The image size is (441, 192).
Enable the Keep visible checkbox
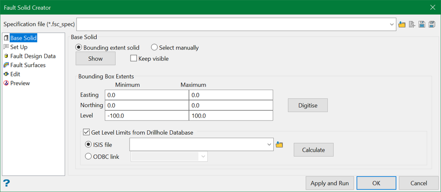point(133,59)
